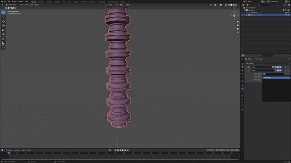The image size is (291, 163).
Task: Jump to the timeline end frame
Action: pyautogui.click(x=127, y=150)
